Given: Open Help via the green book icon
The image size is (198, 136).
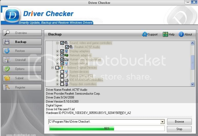Looking at the screenshot, I should 165,34.
